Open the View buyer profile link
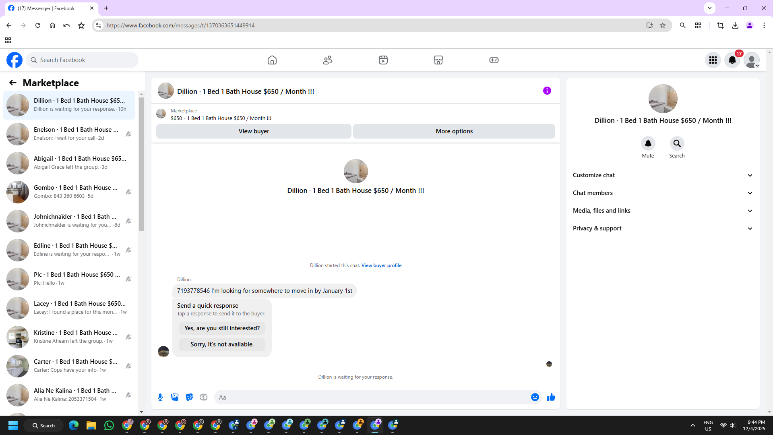 (381, 265)
